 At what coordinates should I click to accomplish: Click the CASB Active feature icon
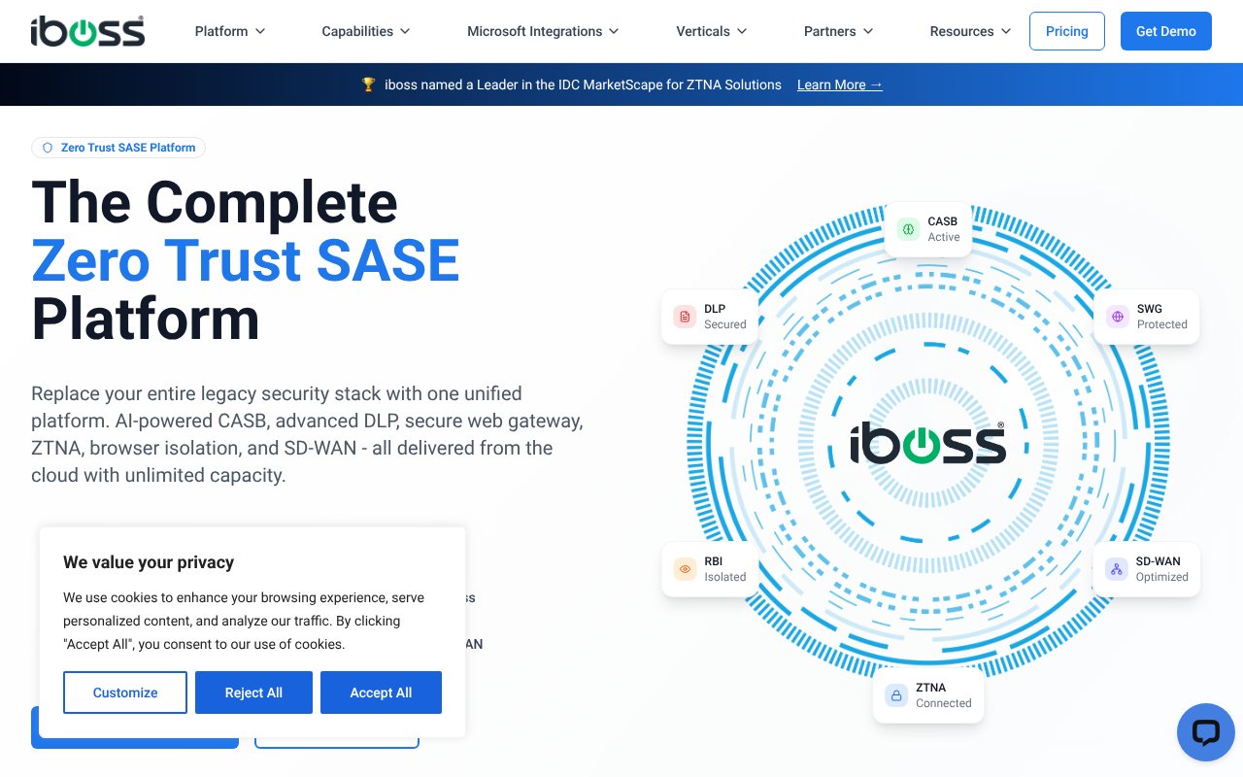908,229
